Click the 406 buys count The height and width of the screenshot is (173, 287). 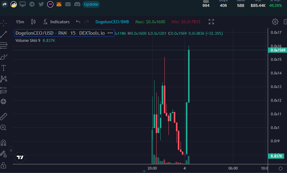click(x=223, y=6)
